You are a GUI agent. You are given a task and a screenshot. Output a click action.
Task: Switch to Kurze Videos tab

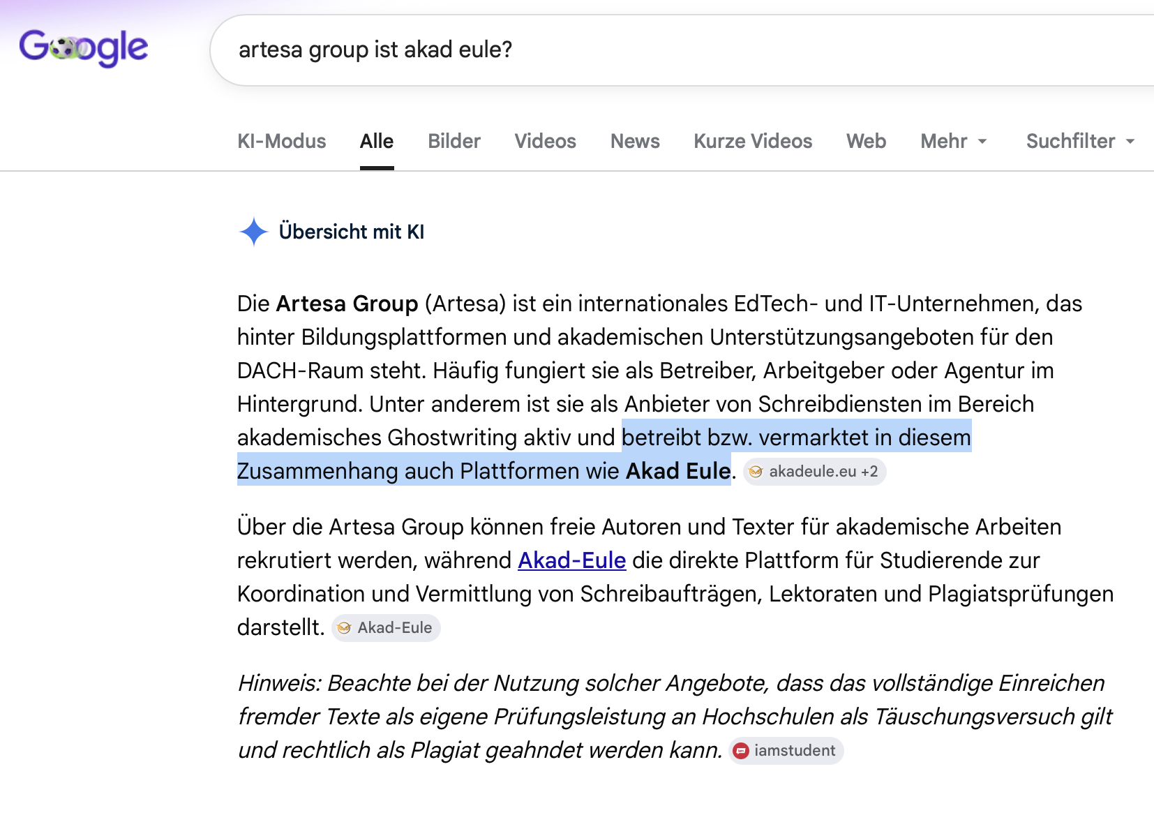753,142
